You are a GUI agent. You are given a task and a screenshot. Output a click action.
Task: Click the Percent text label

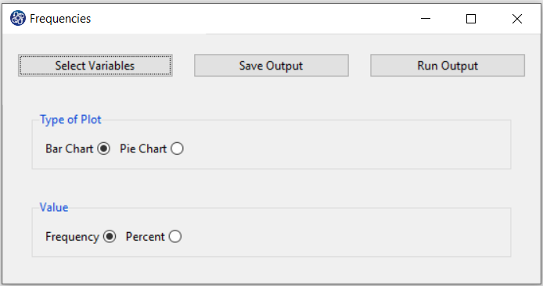click(145, 237)
